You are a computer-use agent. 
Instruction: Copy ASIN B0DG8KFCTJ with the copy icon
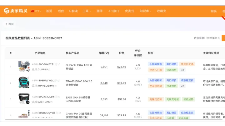(x=56, y=64)
